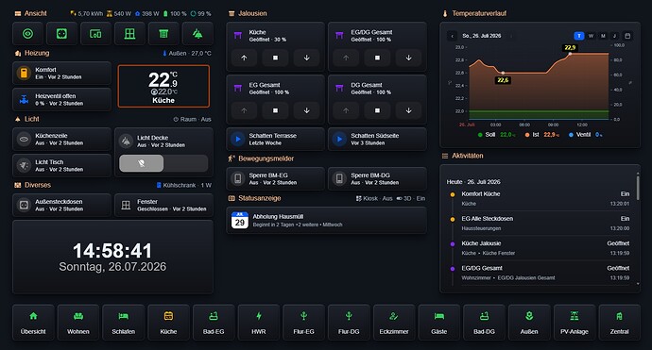Stop the EG Gesamt blinds

click(x=275, y=110)
